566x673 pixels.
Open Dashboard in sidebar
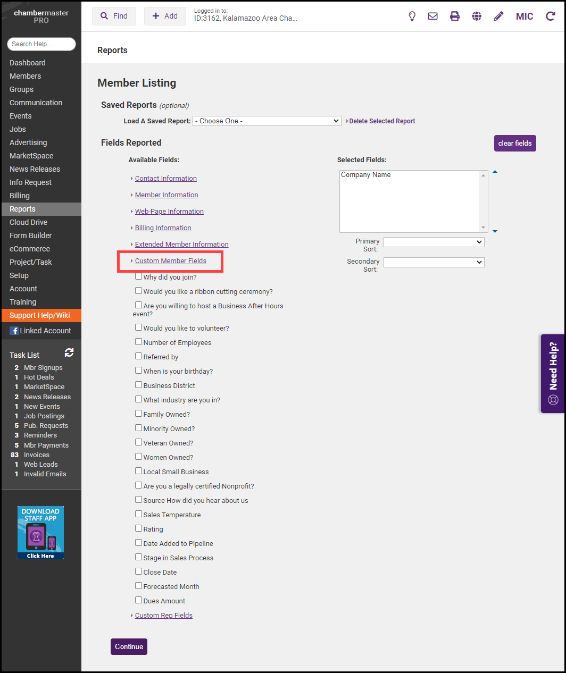click(28, 63)
